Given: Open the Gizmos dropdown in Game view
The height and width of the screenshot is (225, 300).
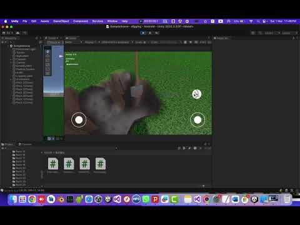Looking at the screenshot, I should pyautogui.click(x=210, y=42).
